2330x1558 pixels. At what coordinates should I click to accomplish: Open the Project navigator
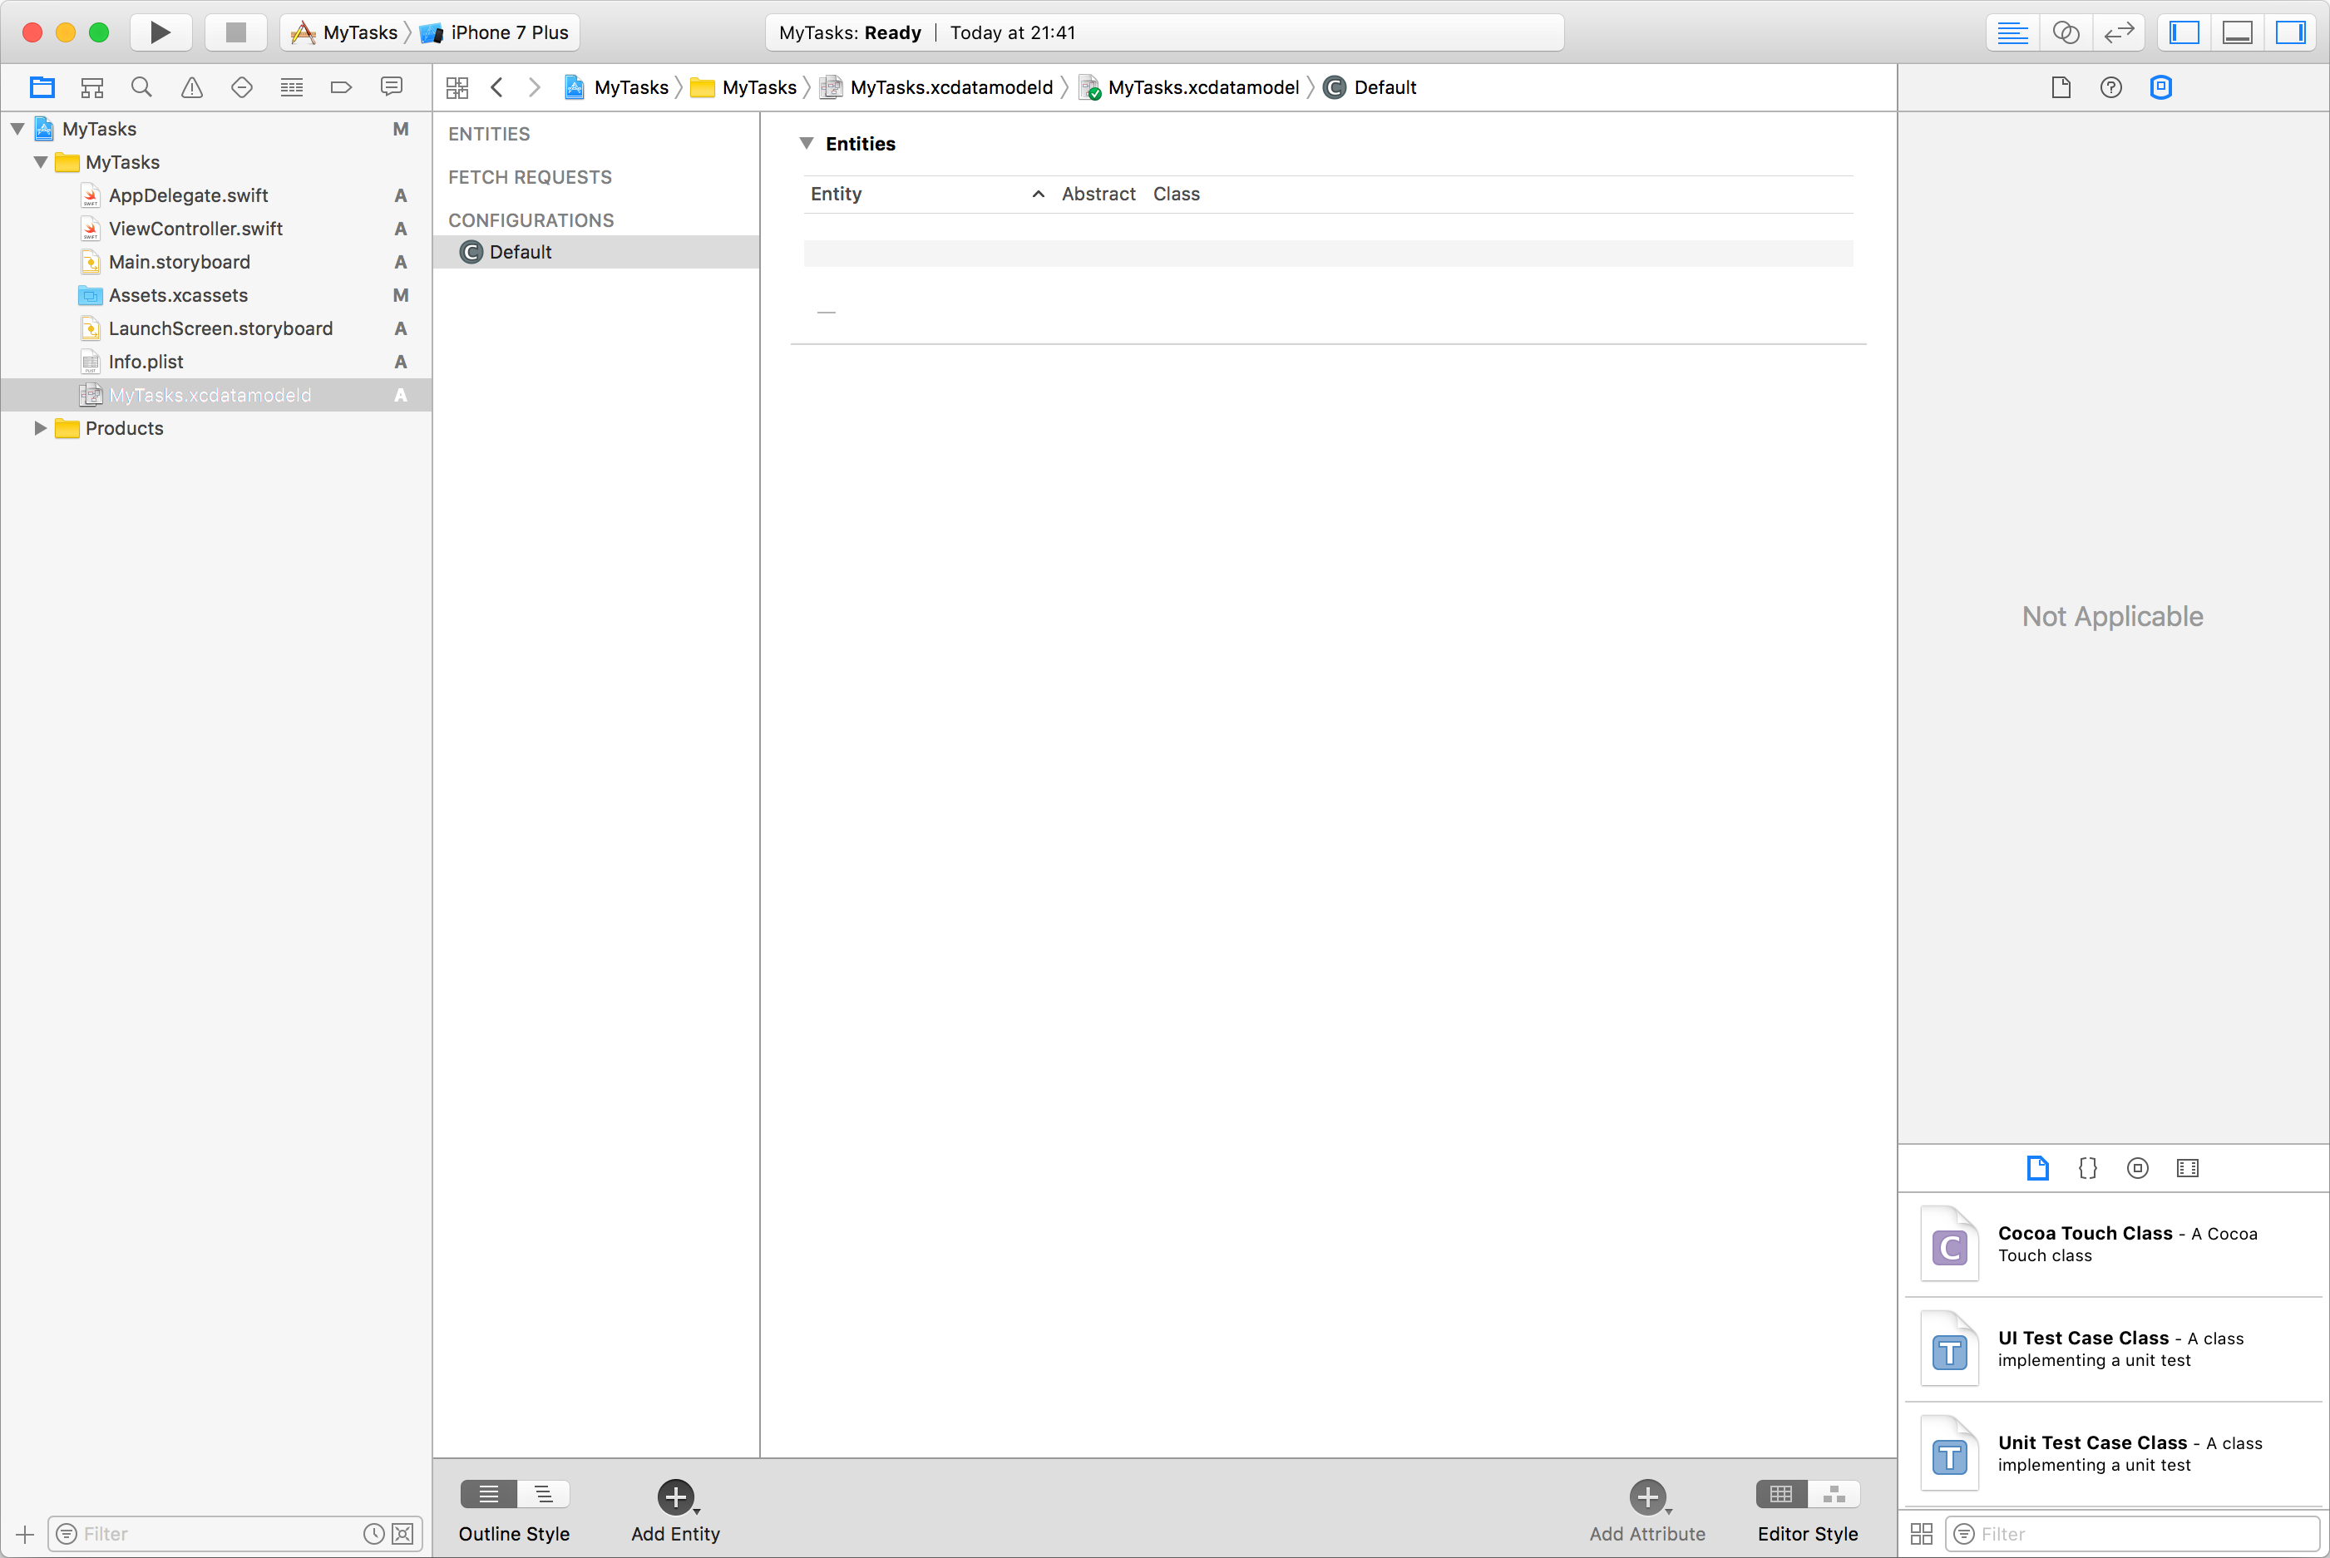[42, 87]
